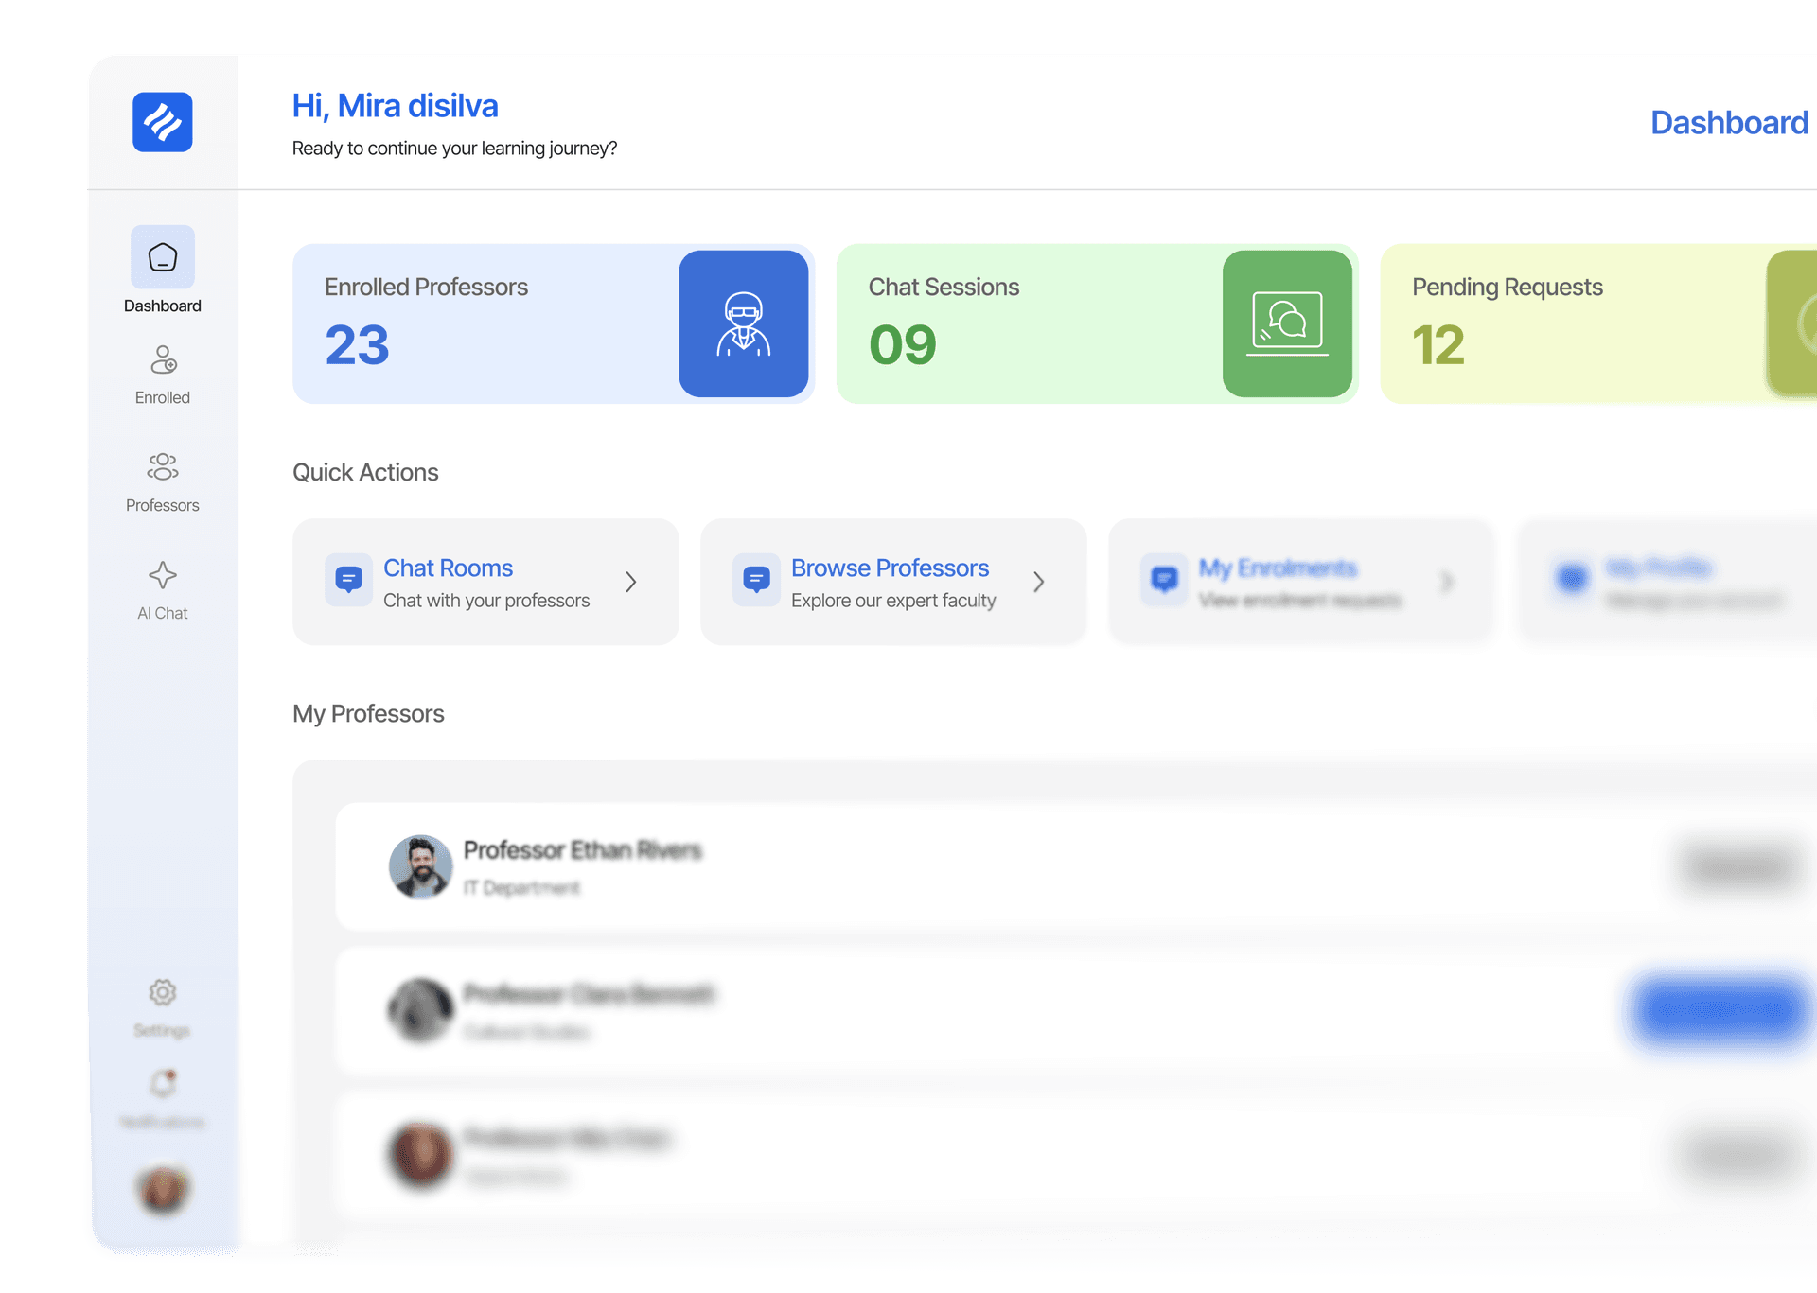Click the gray button in third professor row
This screenshot has height=1293, width=1817.
[x=1741, y=1154]
